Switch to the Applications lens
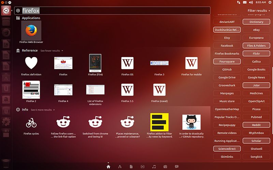 (x=120, y=167)
